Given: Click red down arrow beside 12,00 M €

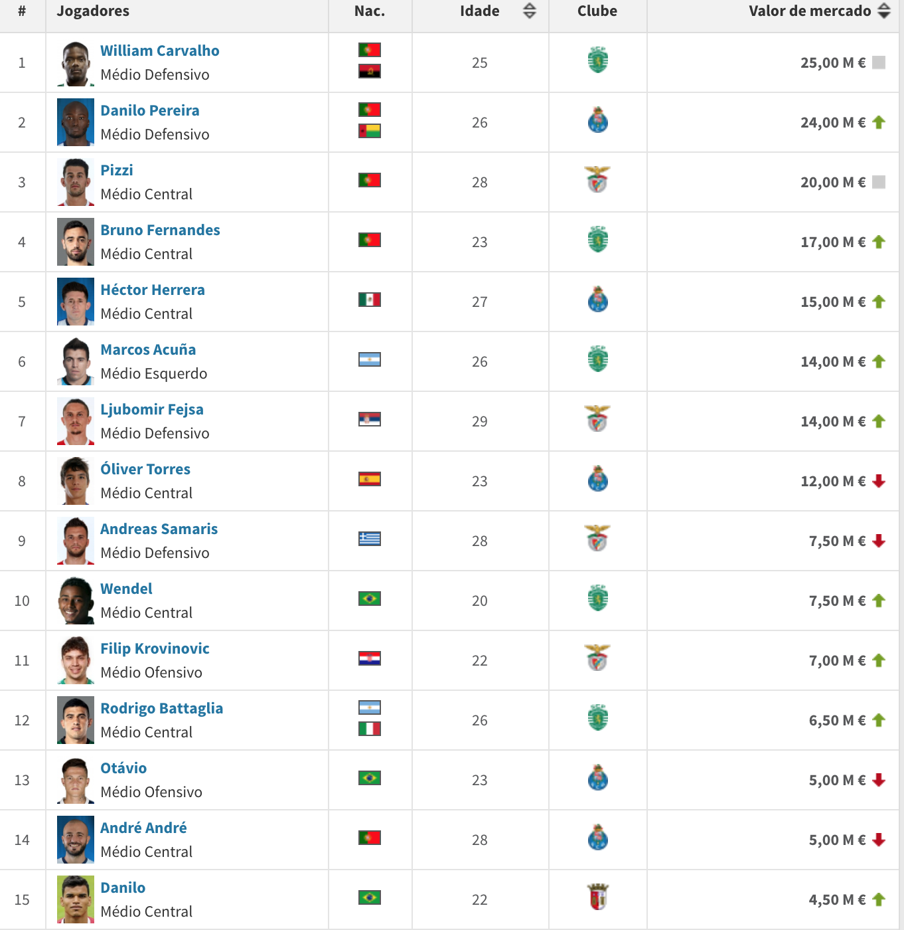Looking at the screenshot, I should click(879, 481).
